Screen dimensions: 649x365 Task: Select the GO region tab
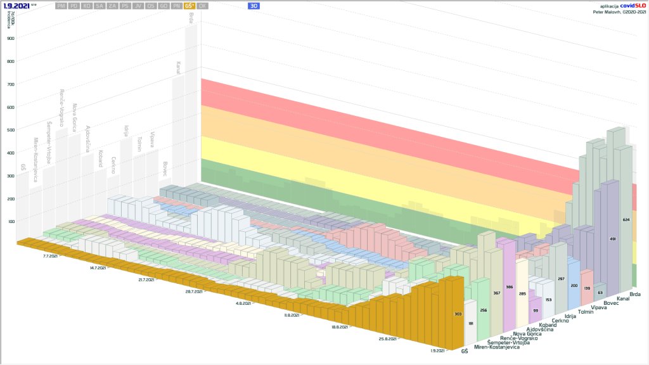164,6
